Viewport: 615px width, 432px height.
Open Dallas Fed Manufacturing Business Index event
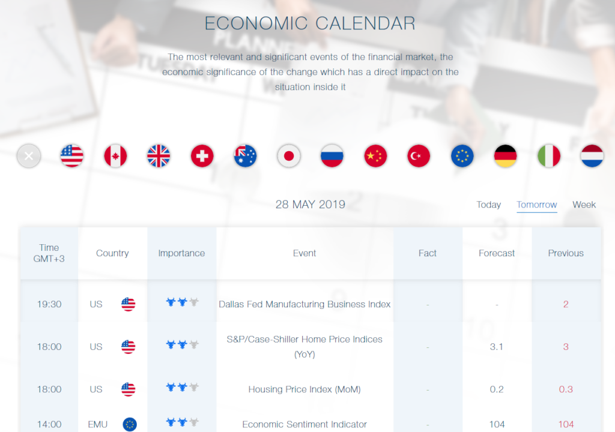(x=304, y=304)
